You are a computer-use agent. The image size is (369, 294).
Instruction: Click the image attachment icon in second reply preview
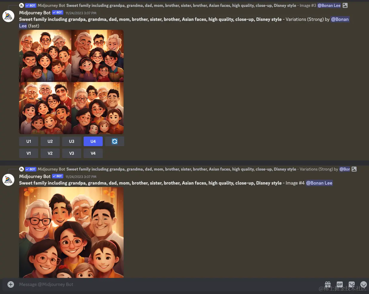(354, 169)
